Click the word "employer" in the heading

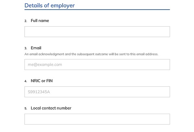click(x=63, y=6)
